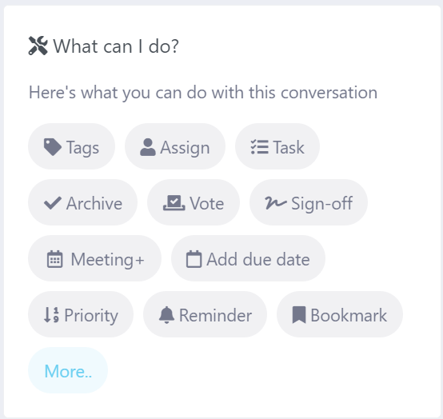Click the bookmark ribbon icon
Screen dimensions: 443x419
pos(299,315)
